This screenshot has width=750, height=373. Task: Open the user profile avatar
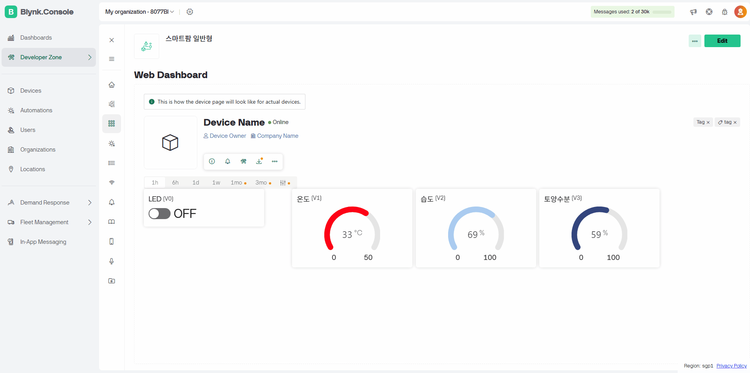point(741,12)
